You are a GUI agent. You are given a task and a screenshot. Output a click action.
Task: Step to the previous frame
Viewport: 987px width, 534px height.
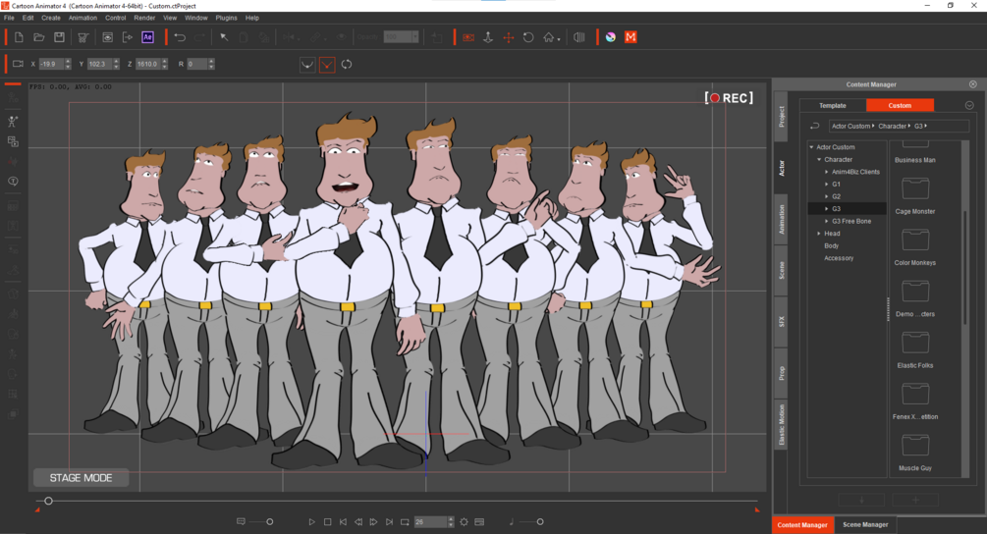[x=358, y=522]
